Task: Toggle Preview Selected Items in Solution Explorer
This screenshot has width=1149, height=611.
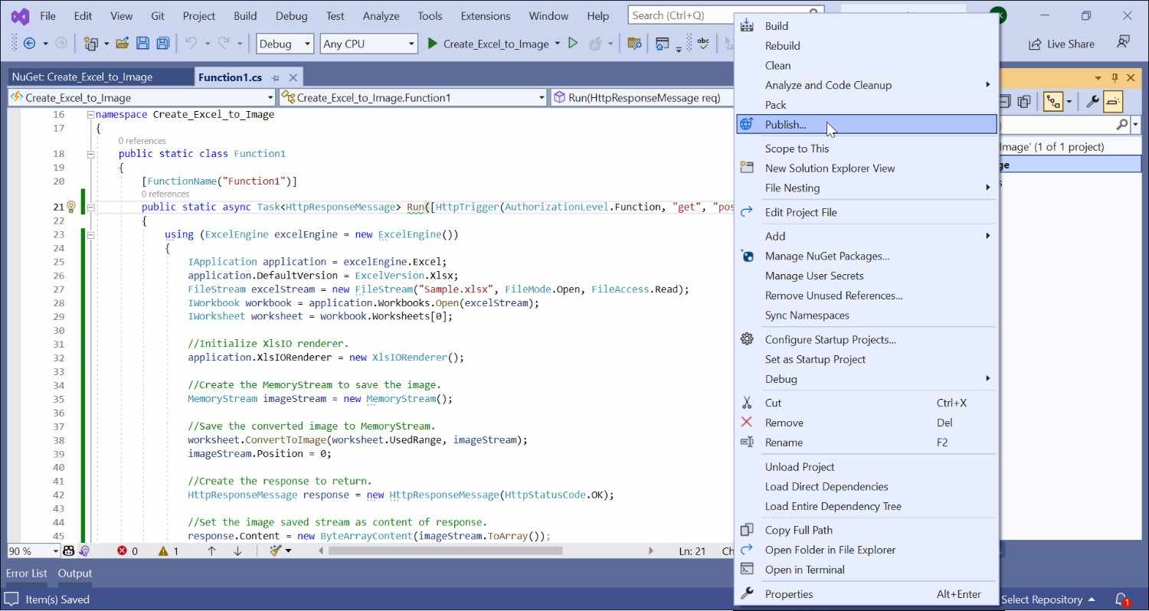Action: coord(1113,101)
